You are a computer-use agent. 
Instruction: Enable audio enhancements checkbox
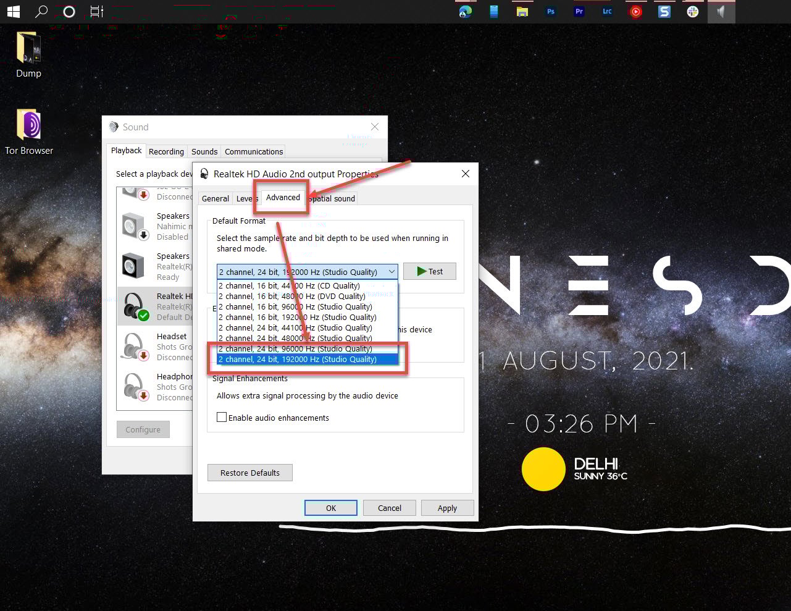[x=222, y=418]
